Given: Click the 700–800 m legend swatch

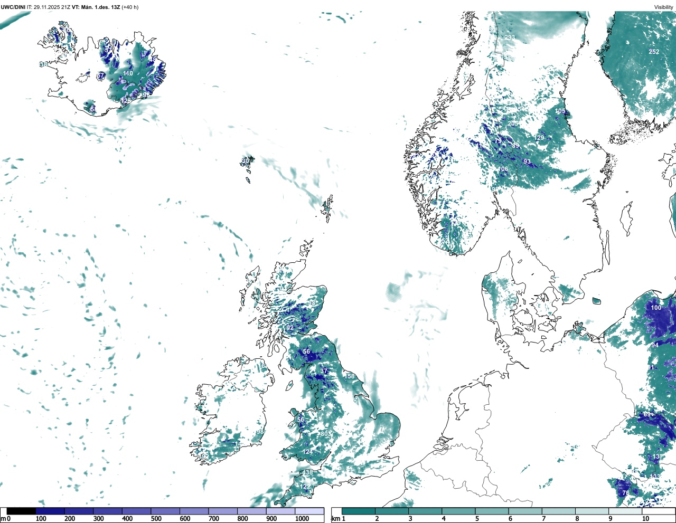Looking at the screenshot, I should pos(223,511).
